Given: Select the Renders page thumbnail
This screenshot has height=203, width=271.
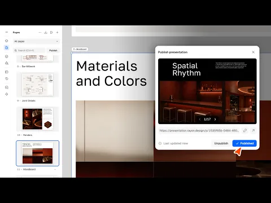Looking at the screenshot, I should point(38,119).
